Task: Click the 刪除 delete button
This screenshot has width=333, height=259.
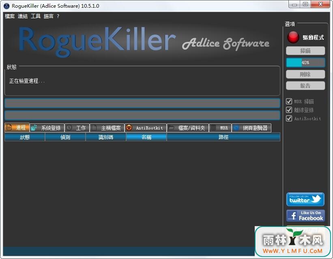Action: 305,74
